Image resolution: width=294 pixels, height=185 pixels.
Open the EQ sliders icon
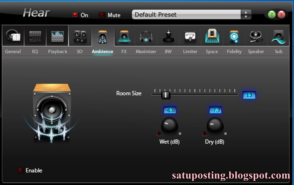pyautogui.click(x=35, y=36)
